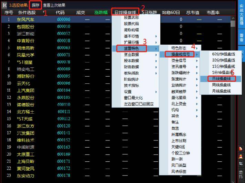Open the 业绩统计 submenu
Screen dimensions: 245x183
coord(180,85)
